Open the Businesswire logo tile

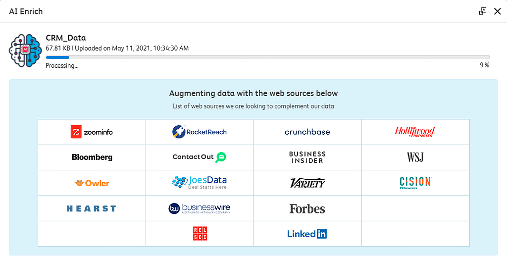tap(200, 208)
